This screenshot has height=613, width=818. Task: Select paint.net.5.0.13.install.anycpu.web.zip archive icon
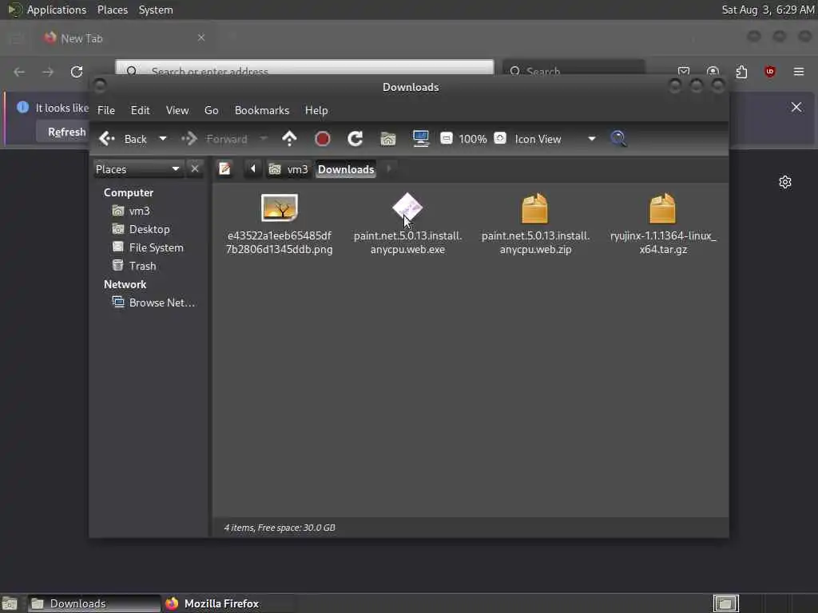coord(535,208)
